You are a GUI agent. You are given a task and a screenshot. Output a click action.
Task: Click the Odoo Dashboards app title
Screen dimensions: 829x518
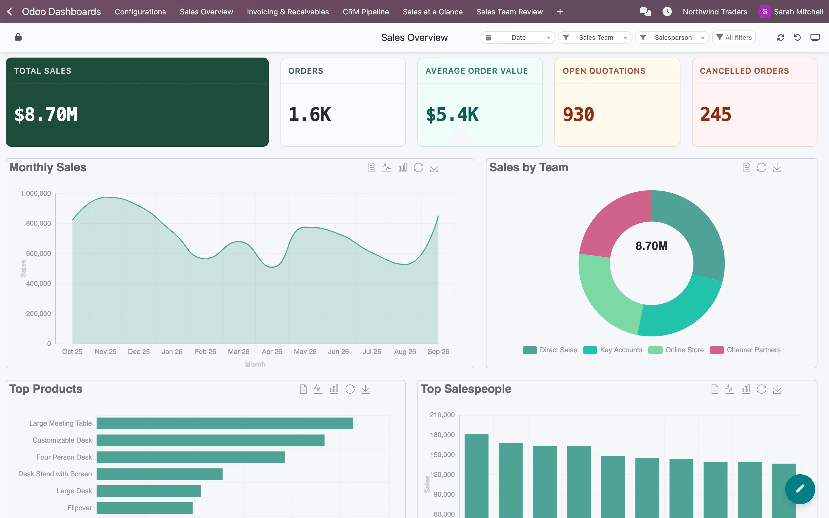coord(61,12)
